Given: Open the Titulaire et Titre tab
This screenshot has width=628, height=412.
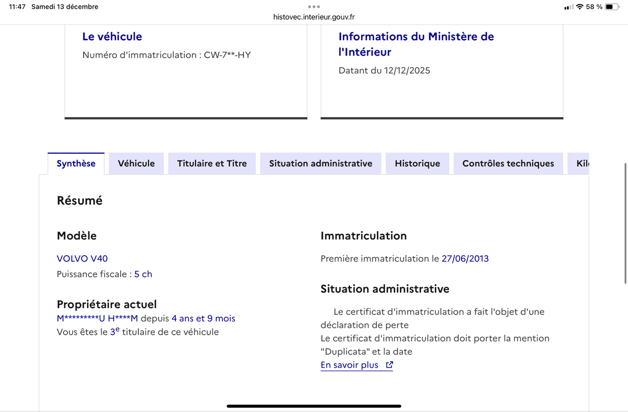Looking at the screenshot, I should click(212, 163).
